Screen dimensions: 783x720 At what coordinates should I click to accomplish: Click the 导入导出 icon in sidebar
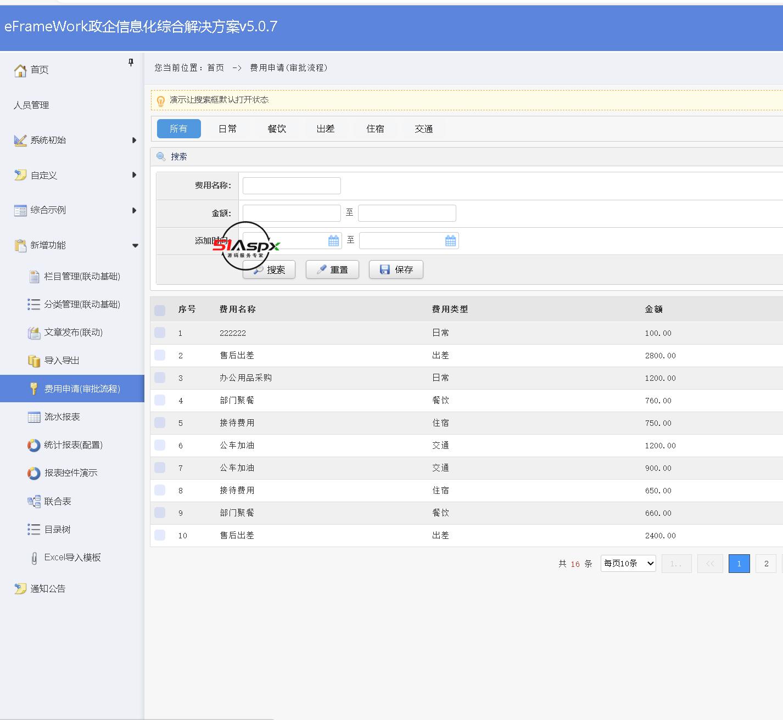pyautogui.click(x=34, y=361)
